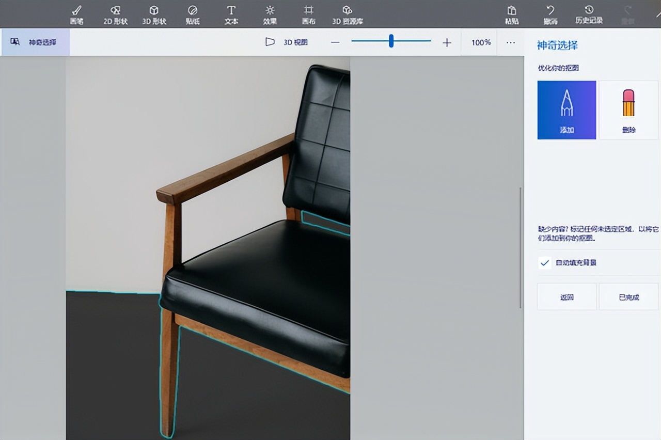Image resolution: width=661 pixels, height=440 pixels.
Task: Select the Text (文本) tool
Action: pyautogui.click(x=231, y=14)
